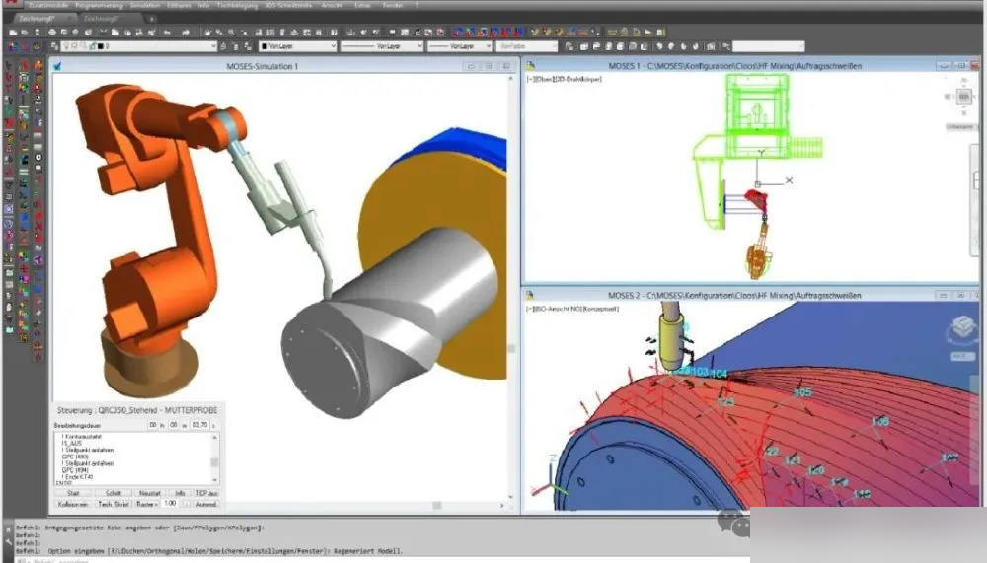Click the Redo arrow icon
The height and width of the screenshot is (563, 987).
point(186,33)
